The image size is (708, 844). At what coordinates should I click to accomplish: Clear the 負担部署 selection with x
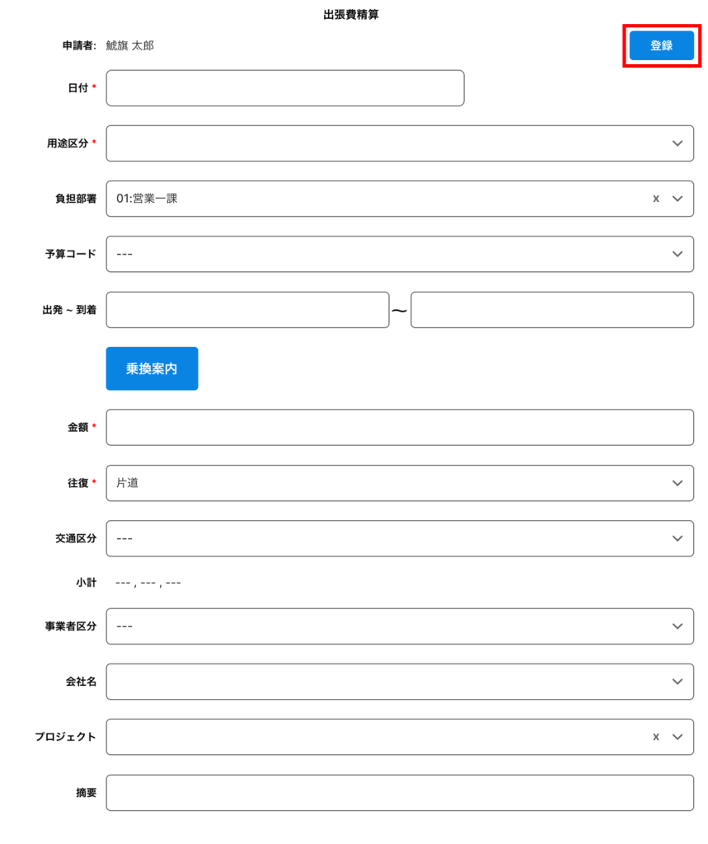[656, 199]
